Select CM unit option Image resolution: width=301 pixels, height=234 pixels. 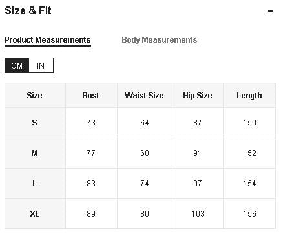click(17, 65)
